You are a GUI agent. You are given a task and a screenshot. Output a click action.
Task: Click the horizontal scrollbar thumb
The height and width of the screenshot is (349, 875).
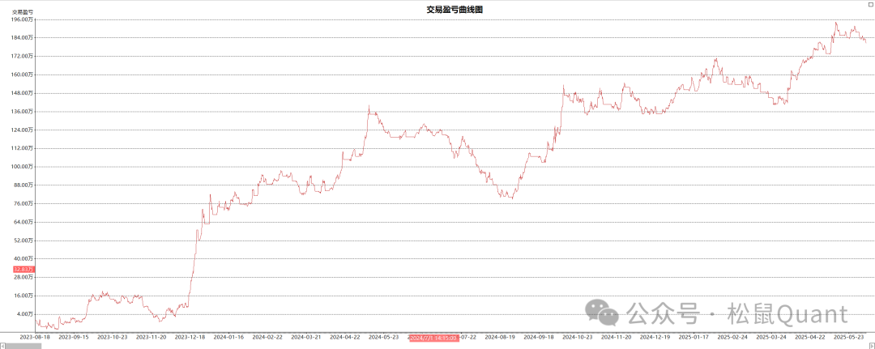tap(23, 346)
